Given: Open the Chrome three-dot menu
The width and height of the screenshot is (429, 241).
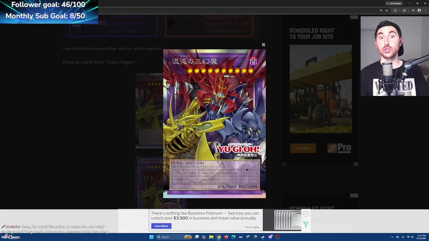Looking at the screenshot, I should [425, 11].
